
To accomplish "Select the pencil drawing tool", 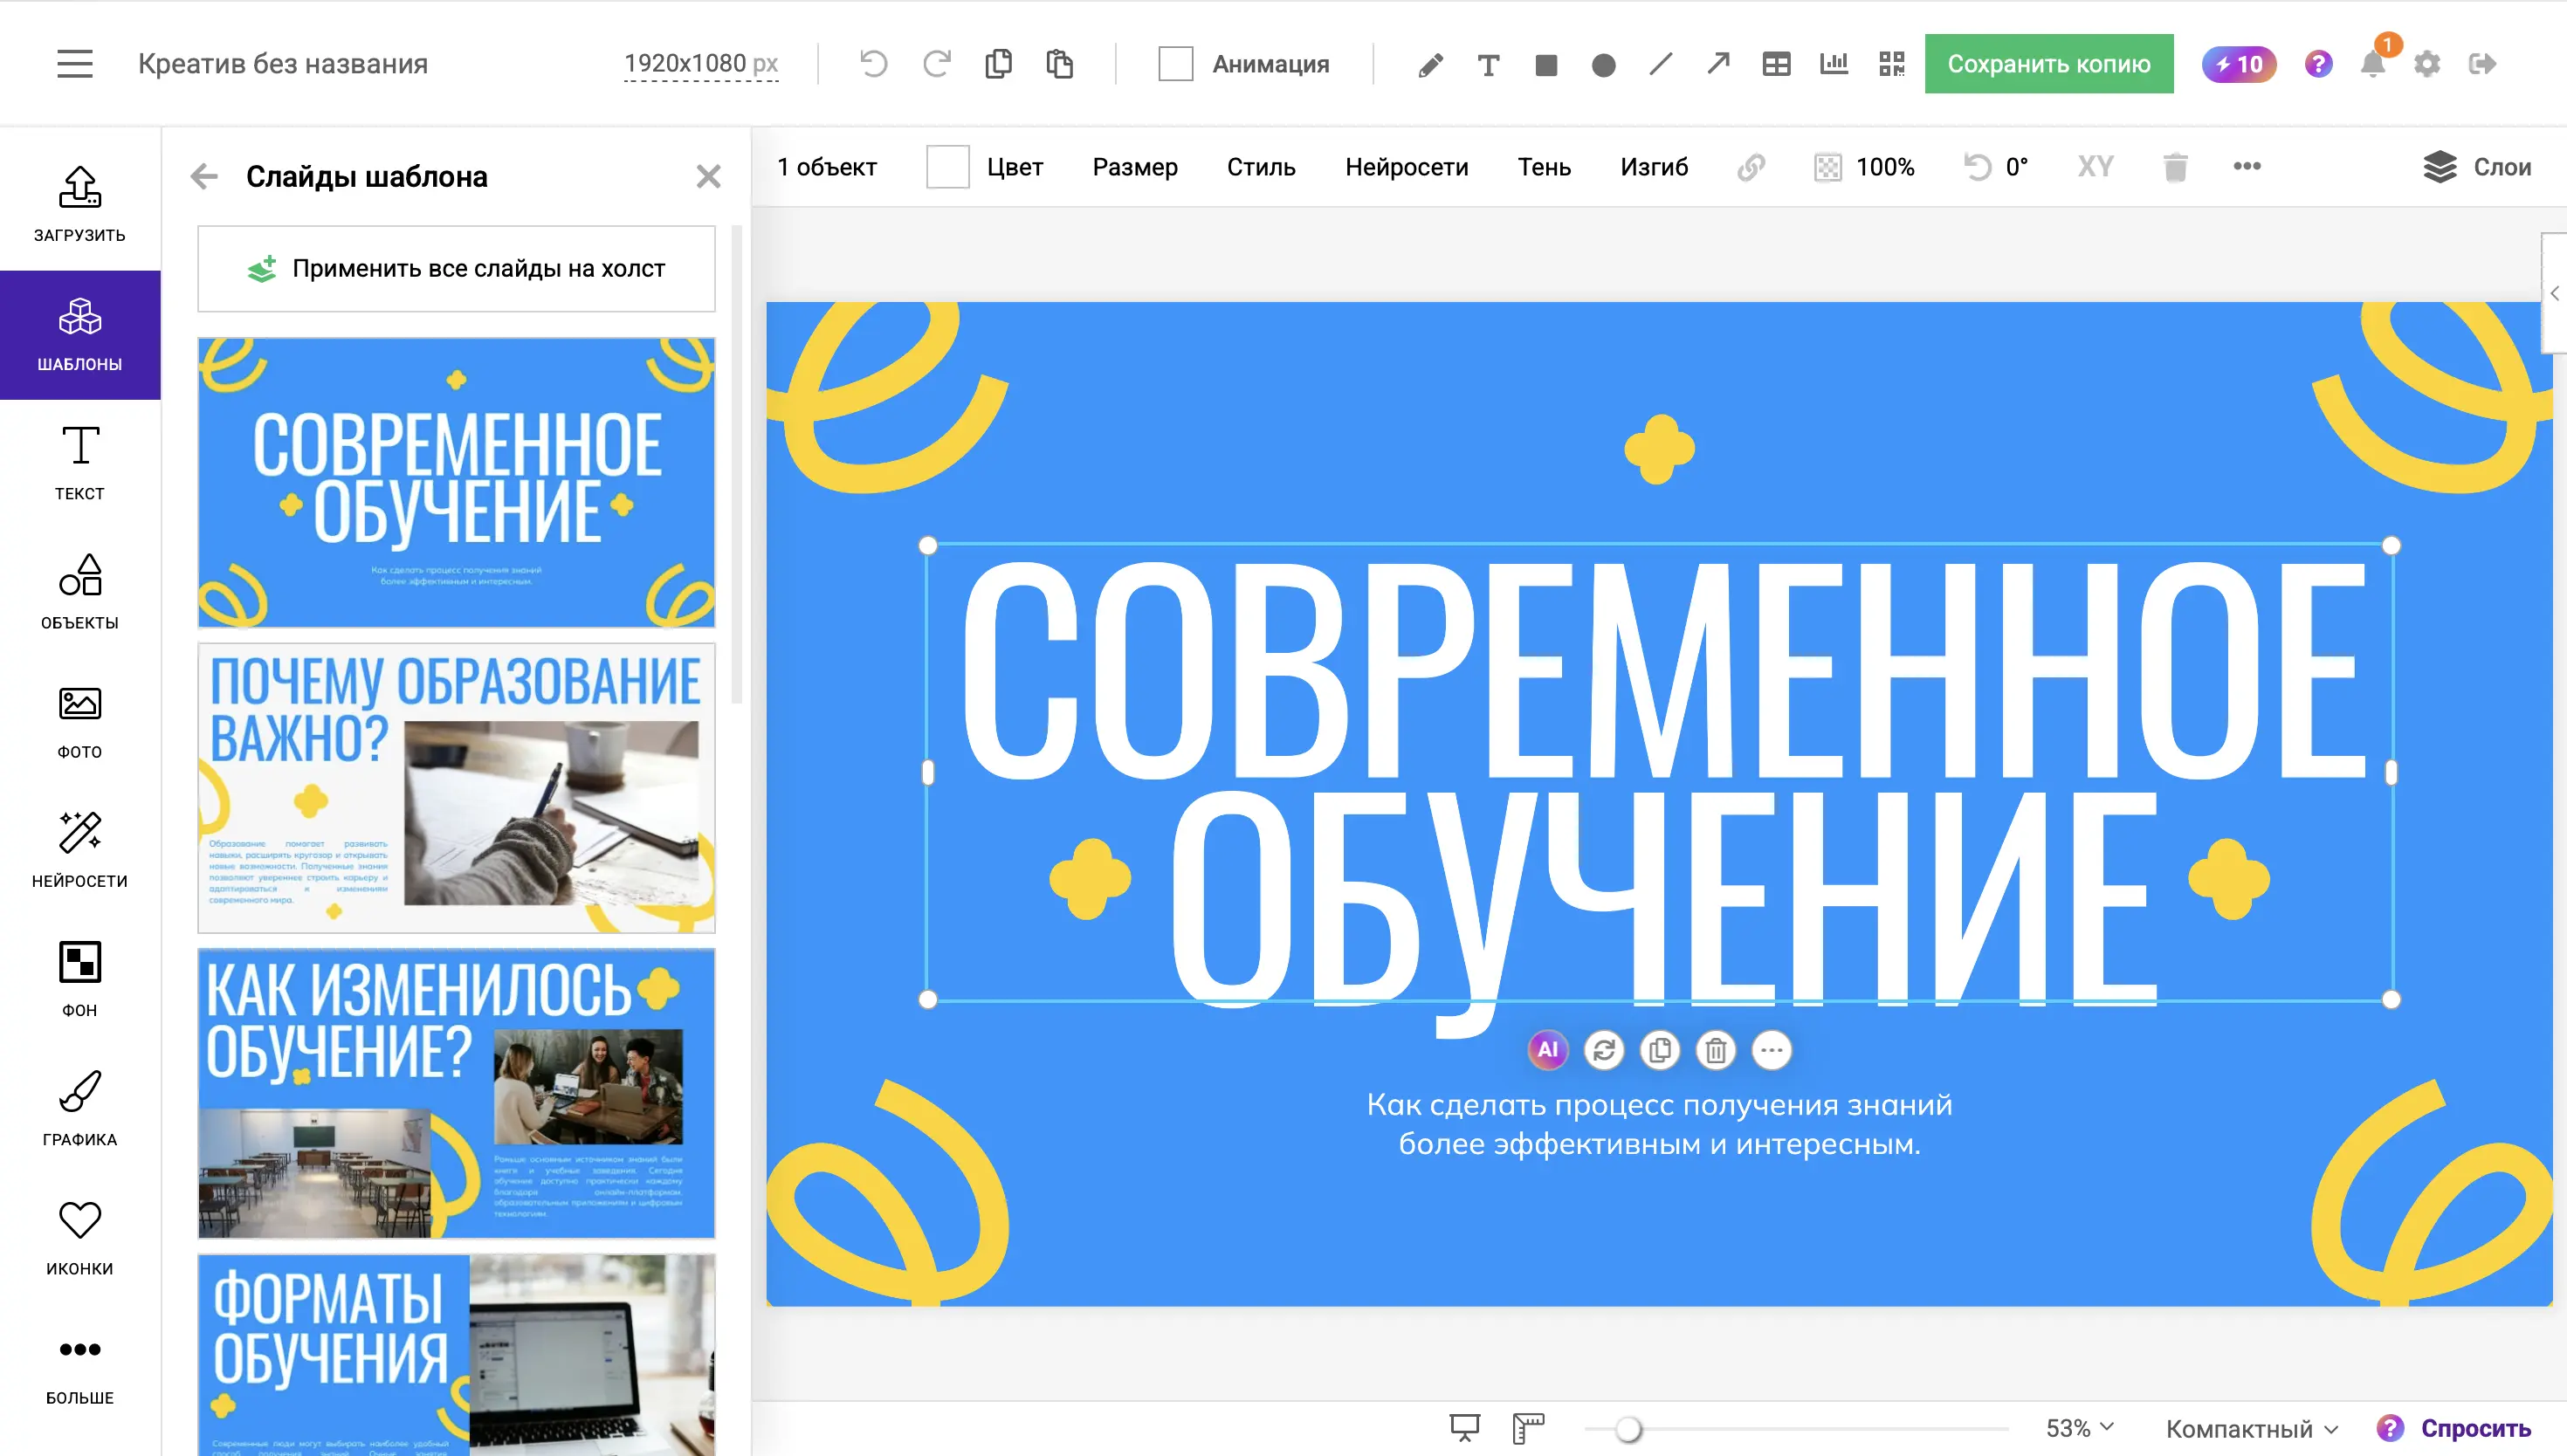I will (1430, 65).
